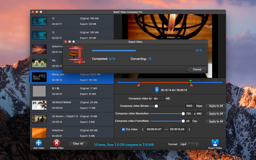Apply frame rate setting to all videos

click(216, 122)
